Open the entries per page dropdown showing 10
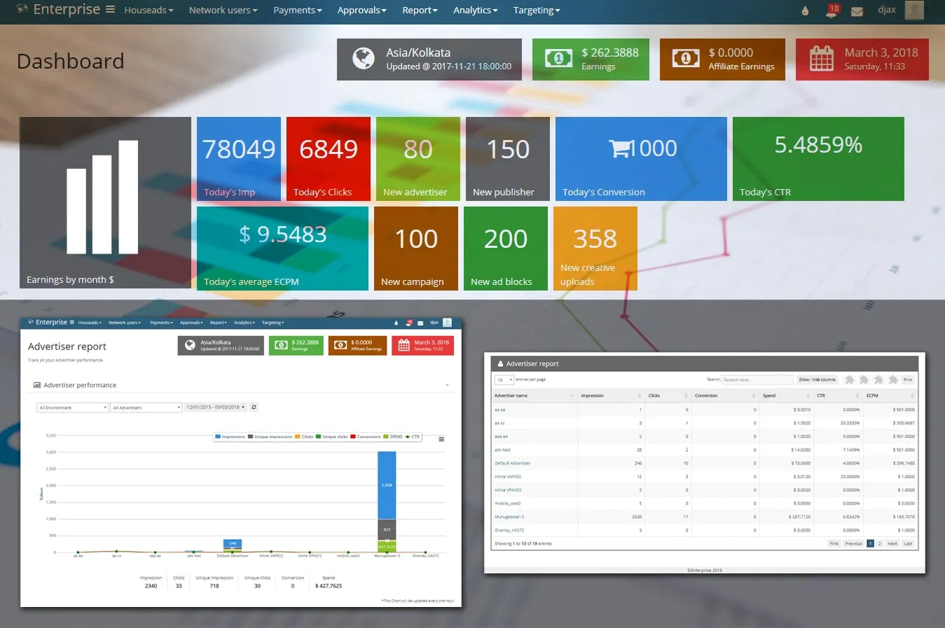The image size is (945, 628). 504,379
